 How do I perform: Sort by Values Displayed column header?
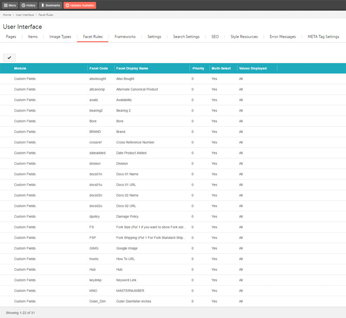253,68
